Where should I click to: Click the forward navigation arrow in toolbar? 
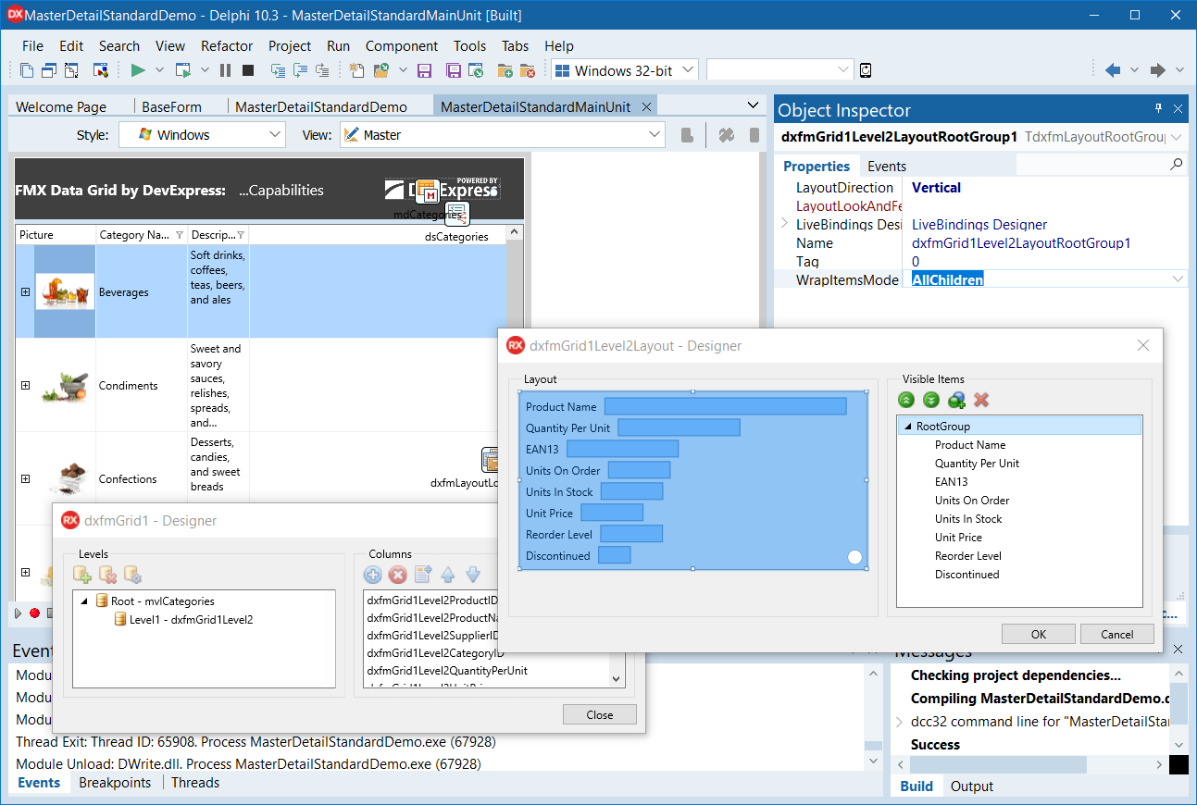tap(1157, 70)
